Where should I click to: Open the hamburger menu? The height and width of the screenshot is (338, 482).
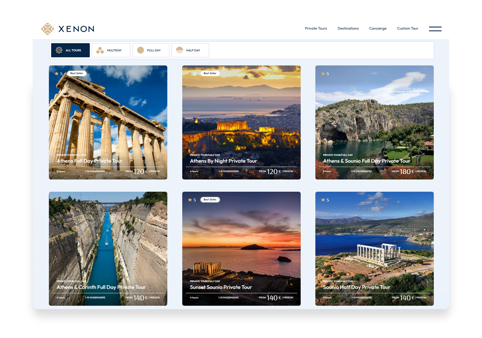coord(435,29)
